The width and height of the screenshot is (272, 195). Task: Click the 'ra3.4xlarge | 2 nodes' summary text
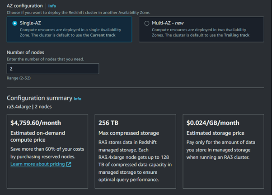29,107
